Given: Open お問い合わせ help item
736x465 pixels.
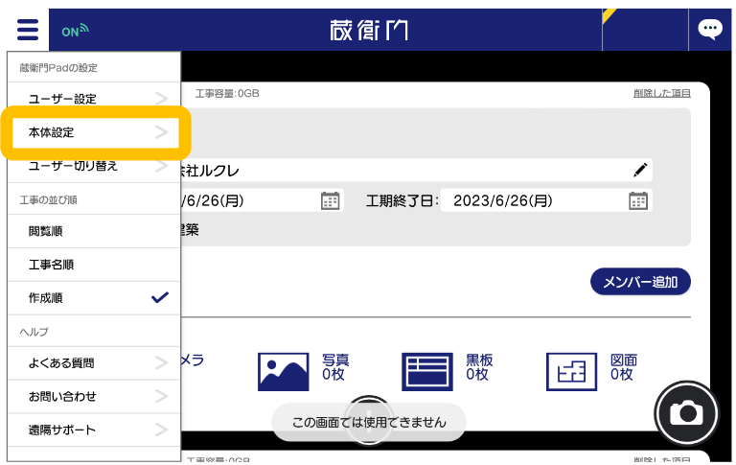Looking at the screenshot, I should point(94,396).
